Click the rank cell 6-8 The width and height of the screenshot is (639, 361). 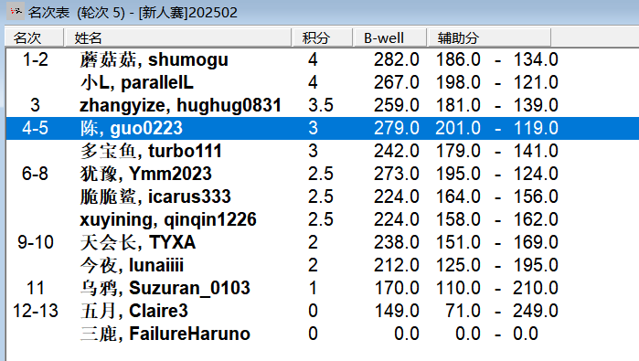click(35, 174)
